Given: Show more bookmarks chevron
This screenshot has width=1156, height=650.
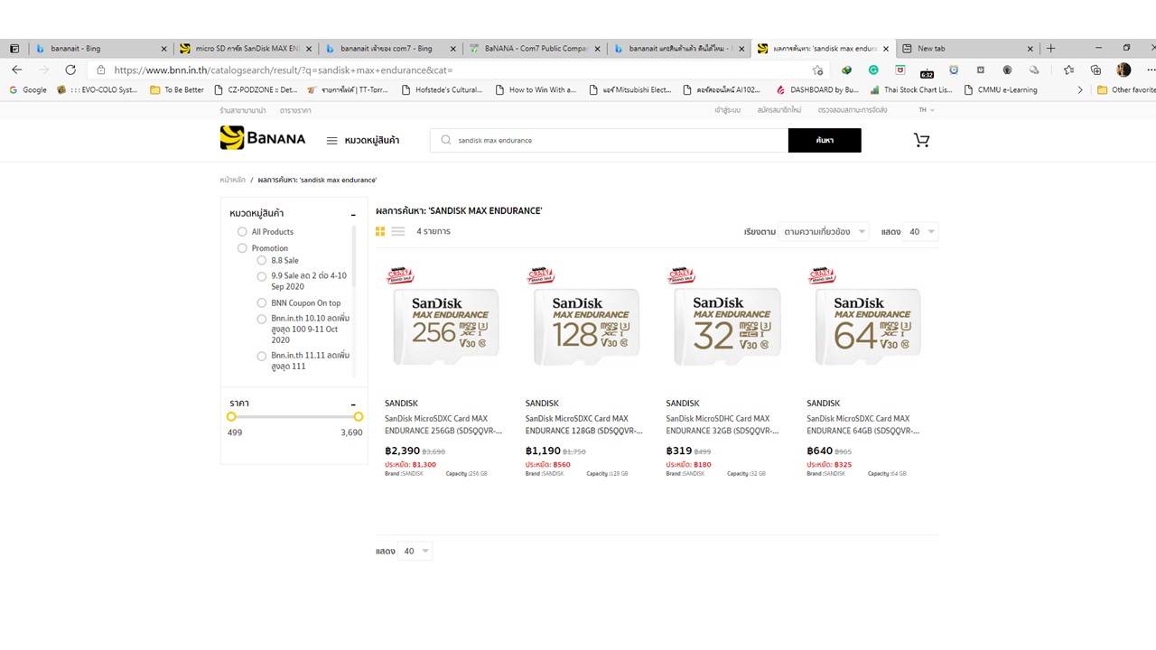Looking at the screenshot, I should (1080, 89).
